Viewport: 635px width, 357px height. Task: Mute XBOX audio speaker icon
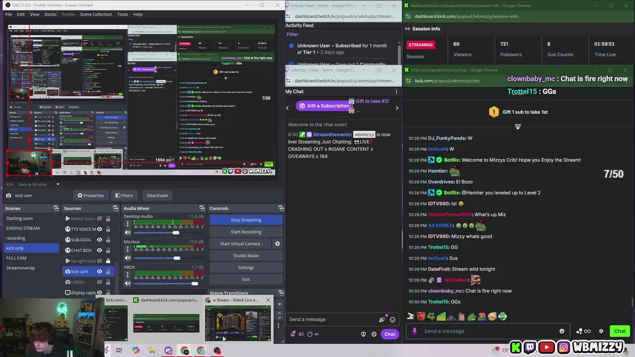(127, 283)
